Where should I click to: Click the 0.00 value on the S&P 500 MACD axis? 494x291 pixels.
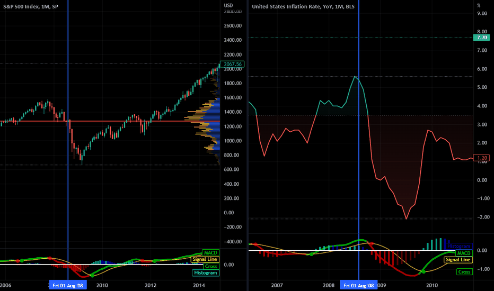coord(229,265)
